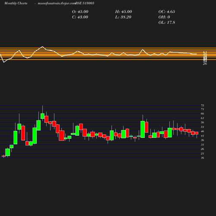Click the price axis label "75"
216x216 pixels.
pos(203,106)
